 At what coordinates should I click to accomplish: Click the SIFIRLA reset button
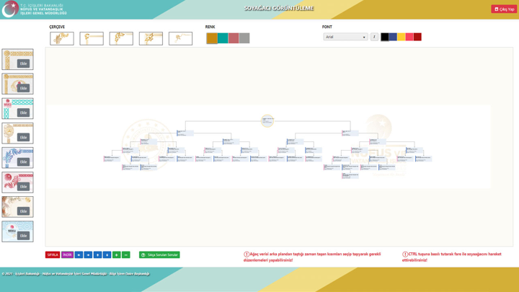53,255
